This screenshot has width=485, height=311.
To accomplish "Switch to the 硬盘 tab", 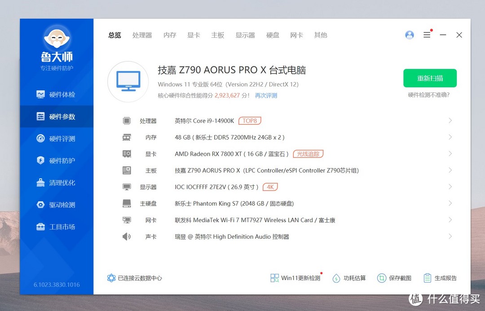I will (x=273, y=35).
